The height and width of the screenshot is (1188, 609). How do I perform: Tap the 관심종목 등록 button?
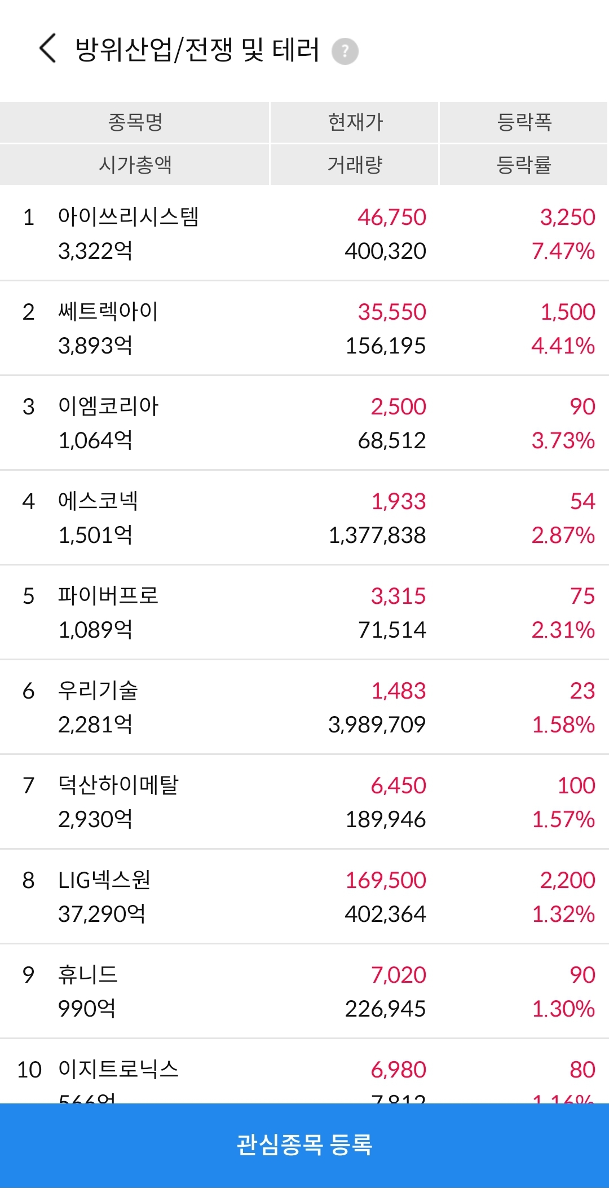pyautogui.click(x=304, y=1145)
